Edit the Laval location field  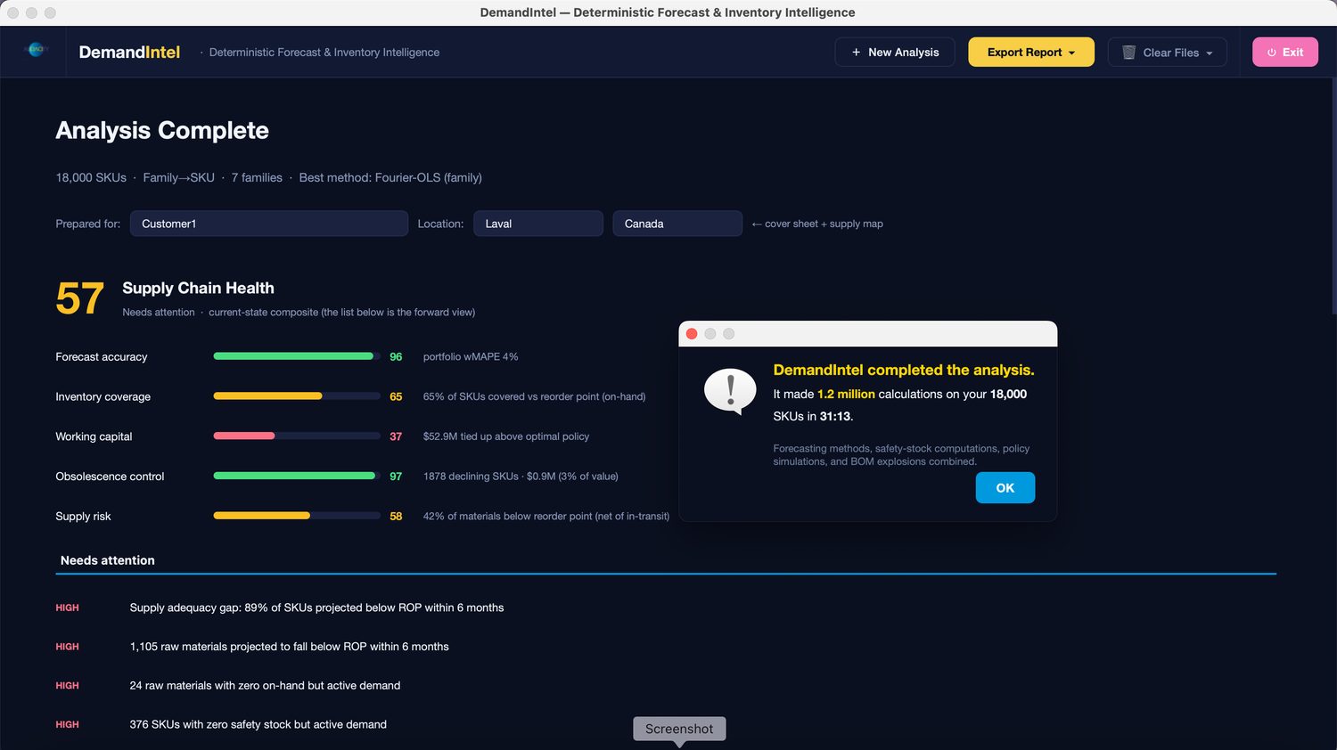[538, 224]
